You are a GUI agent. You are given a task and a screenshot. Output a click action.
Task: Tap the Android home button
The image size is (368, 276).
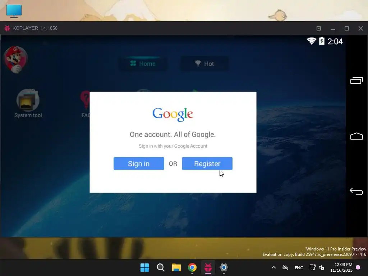pyautogui.click(x=356, y=136)
